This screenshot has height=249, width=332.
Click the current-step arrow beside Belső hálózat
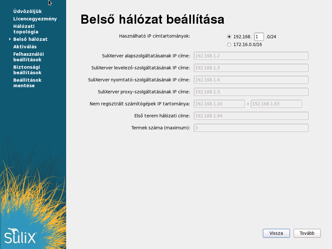coord(10,39)
